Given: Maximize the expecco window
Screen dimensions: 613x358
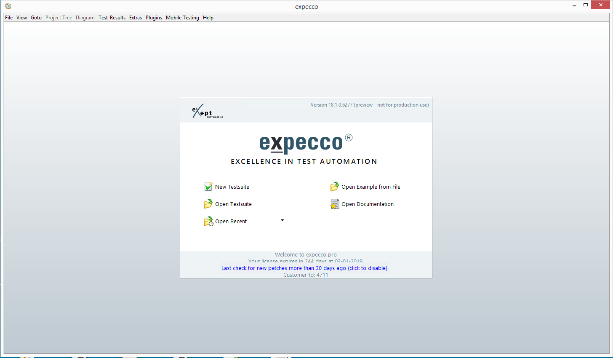Looking at the screenshot, I should (585, 5).
